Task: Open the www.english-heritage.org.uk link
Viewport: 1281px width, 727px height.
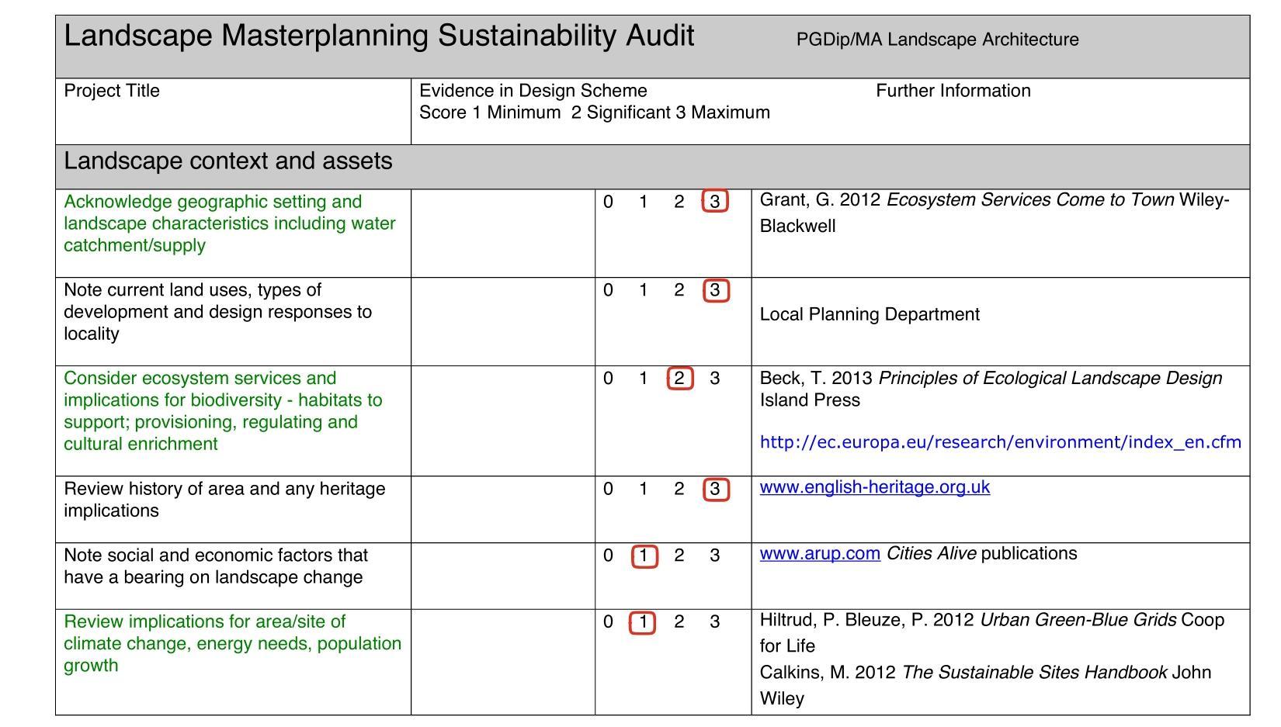Action: [874, 487]
